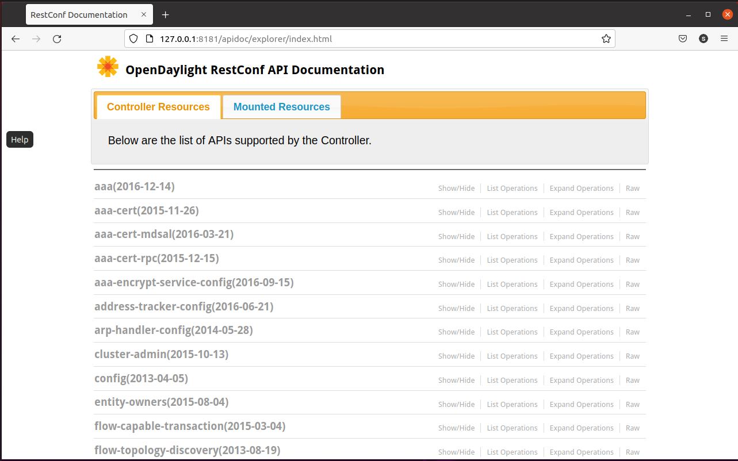This screenshot has width=738, height=461.
Task: Expand the aaa-cert(2015-11-26) API entry
Action: 147,211
